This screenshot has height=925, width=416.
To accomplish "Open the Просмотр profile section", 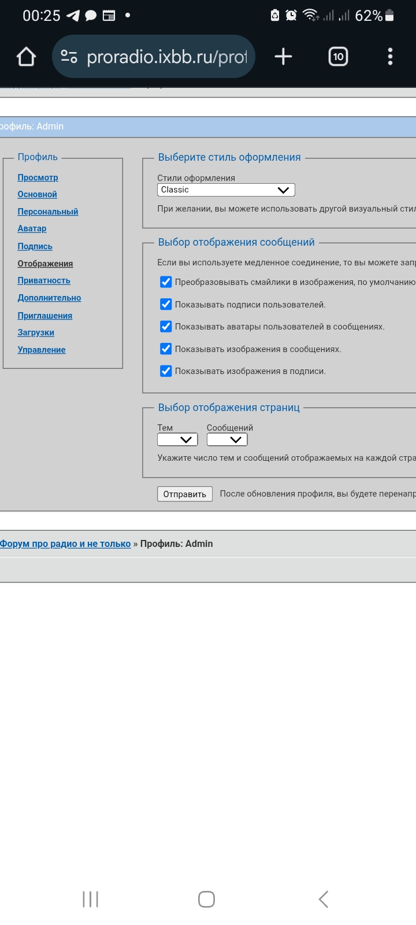I will click(x=38, y=177).
